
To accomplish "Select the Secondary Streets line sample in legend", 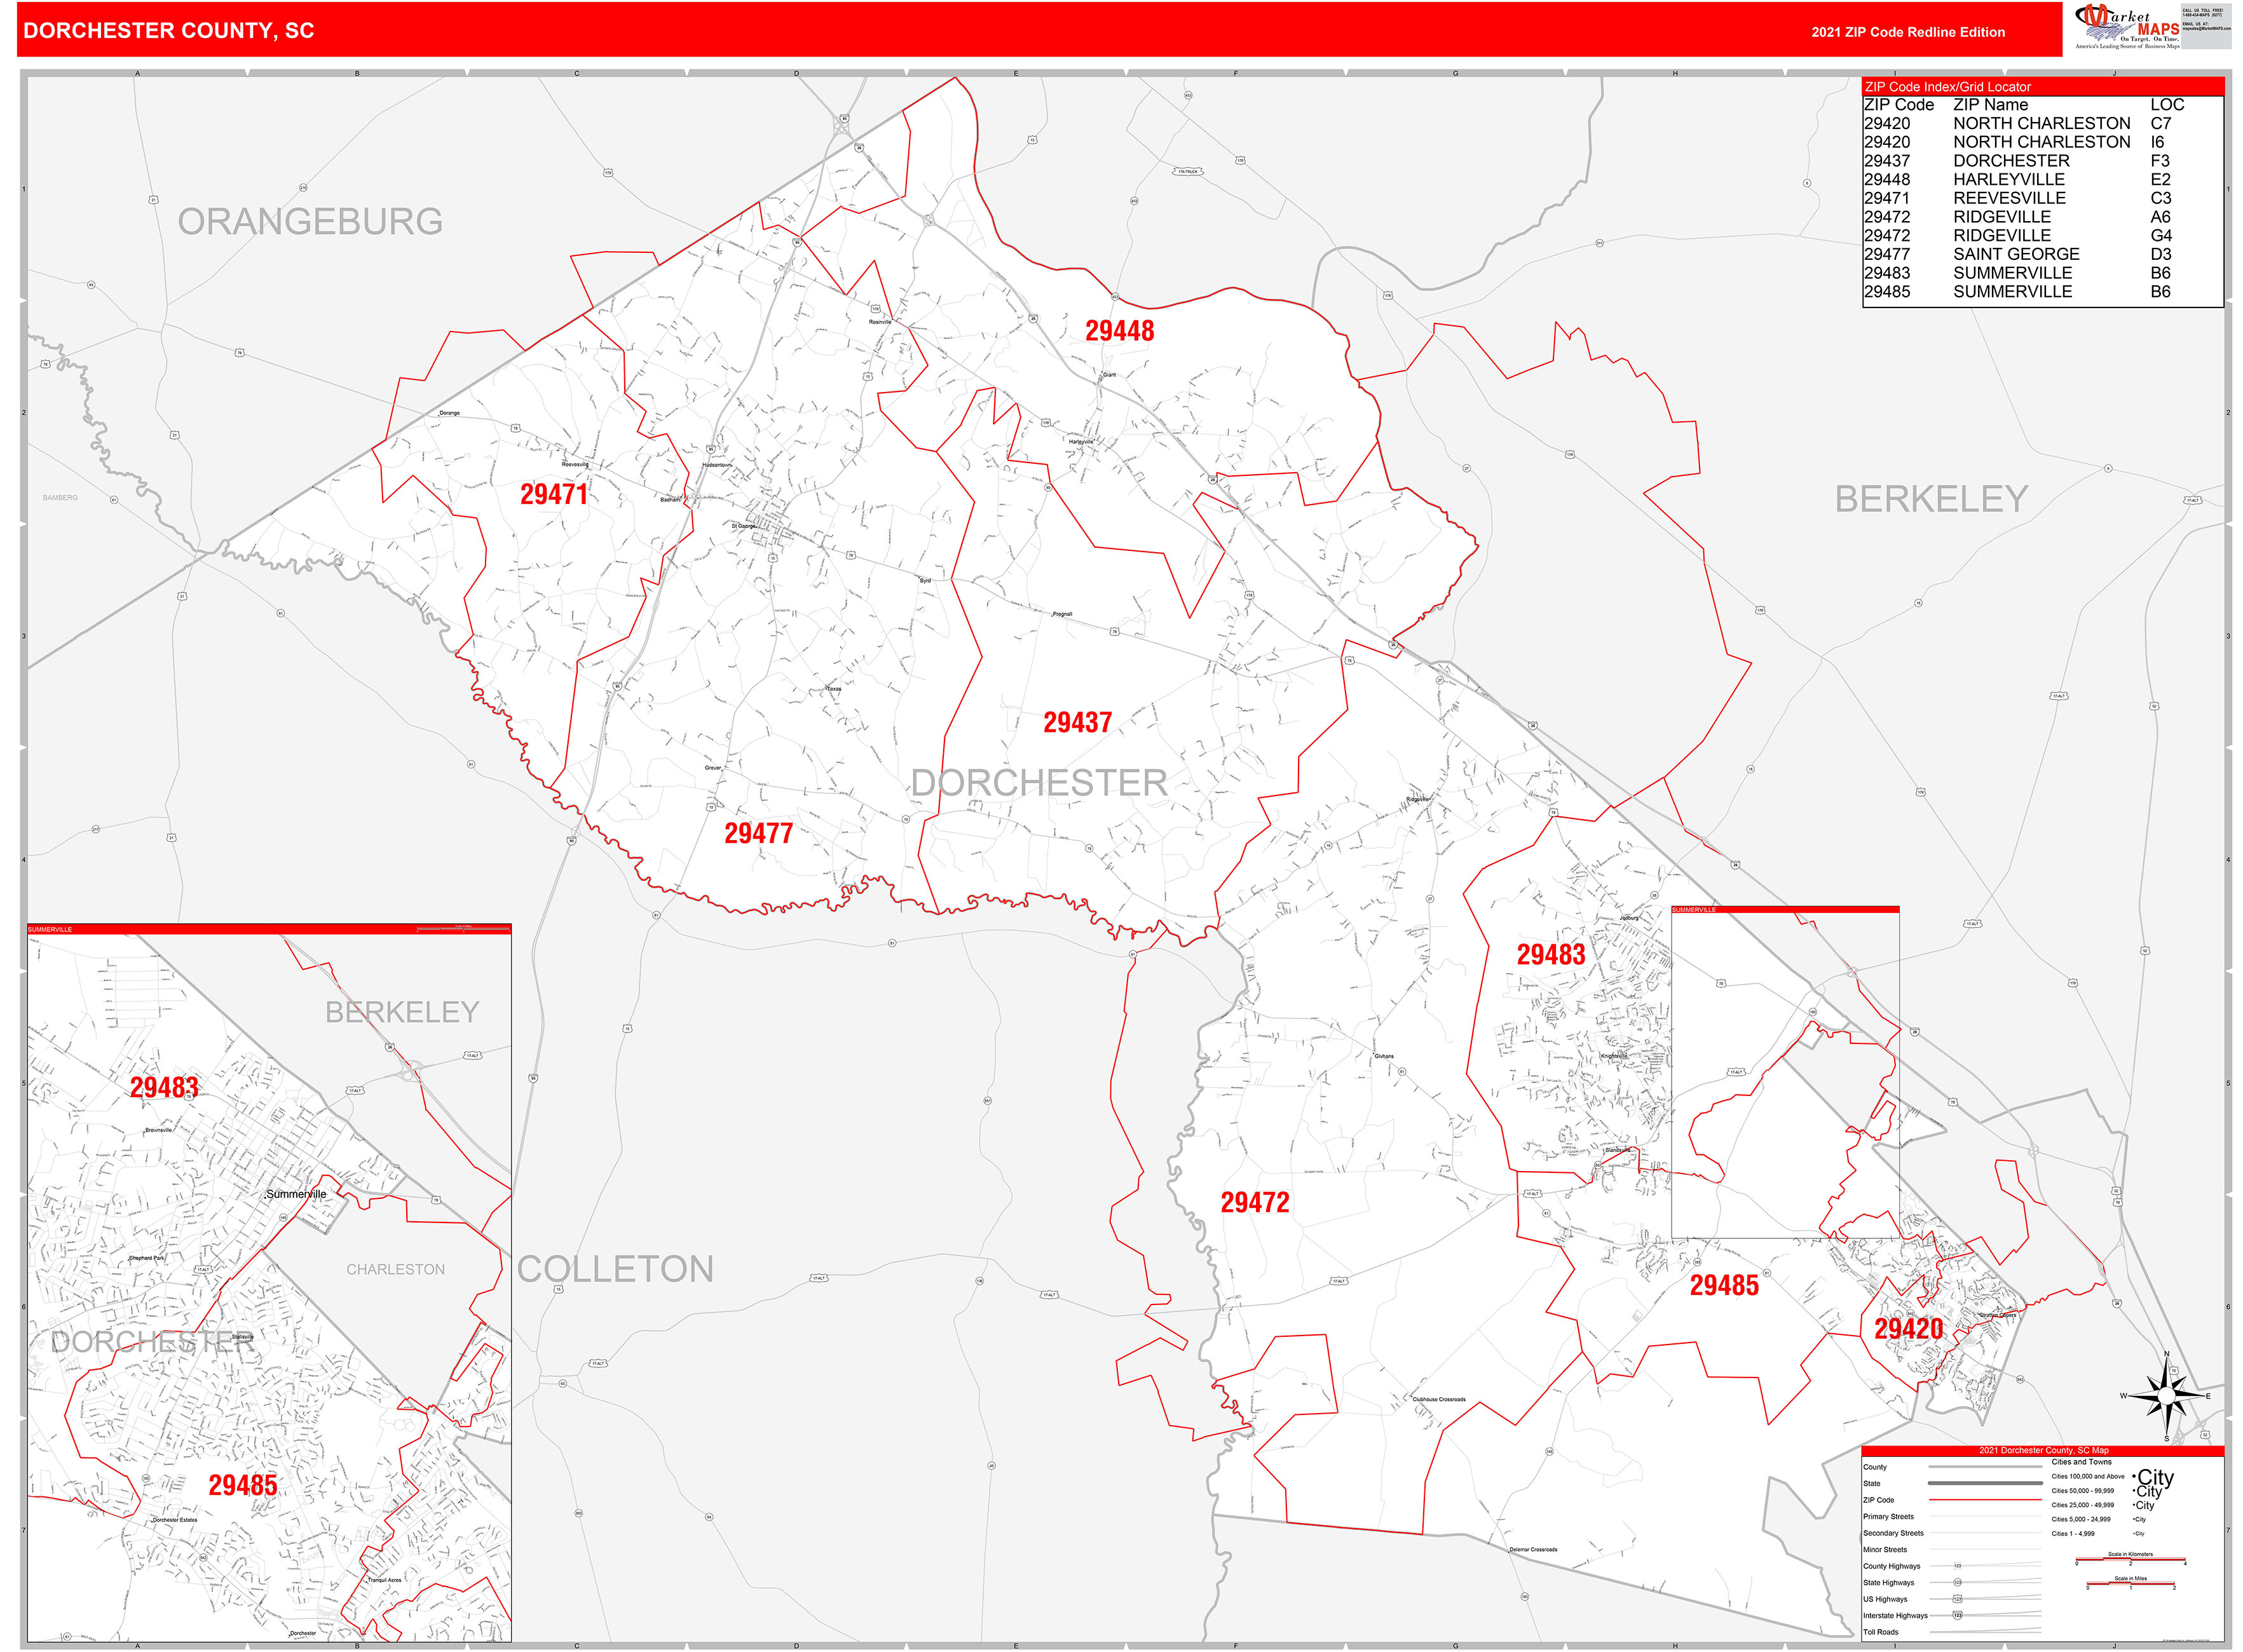I will click(x=1981, y=1533).
